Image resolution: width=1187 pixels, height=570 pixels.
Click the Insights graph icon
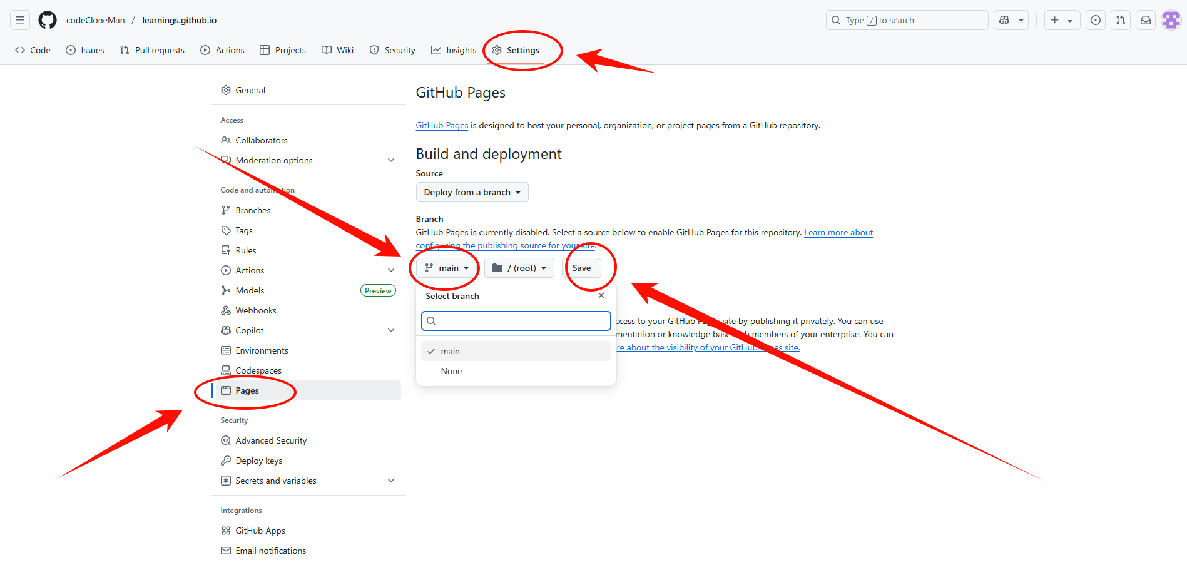[436, 50]
